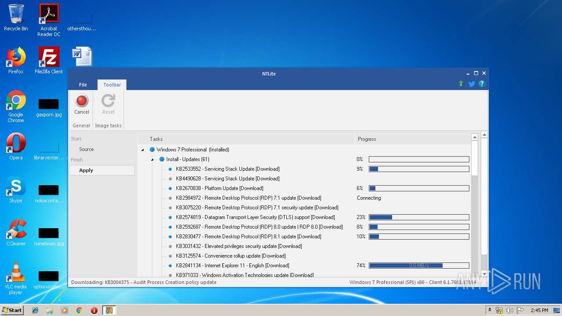The width and height of the screenshot is (562, 316).
Task: Open Windows Explorer folder in taskbar
Action: (50, 310)
